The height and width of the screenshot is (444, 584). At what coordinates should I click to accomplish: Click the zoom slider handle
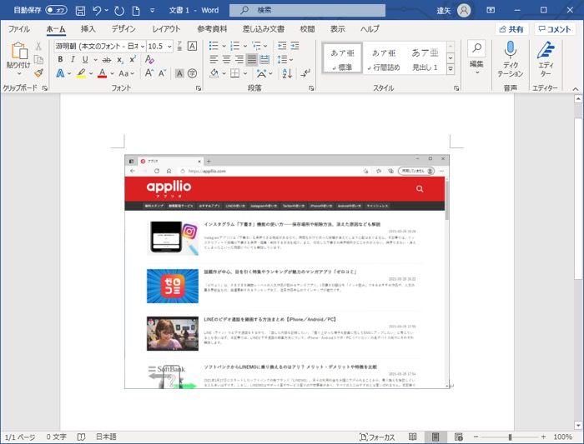pos(510,437)
